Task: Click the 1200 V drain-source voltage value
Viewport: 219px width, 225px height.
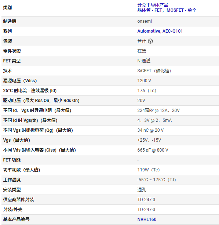Action: point(144,81)
